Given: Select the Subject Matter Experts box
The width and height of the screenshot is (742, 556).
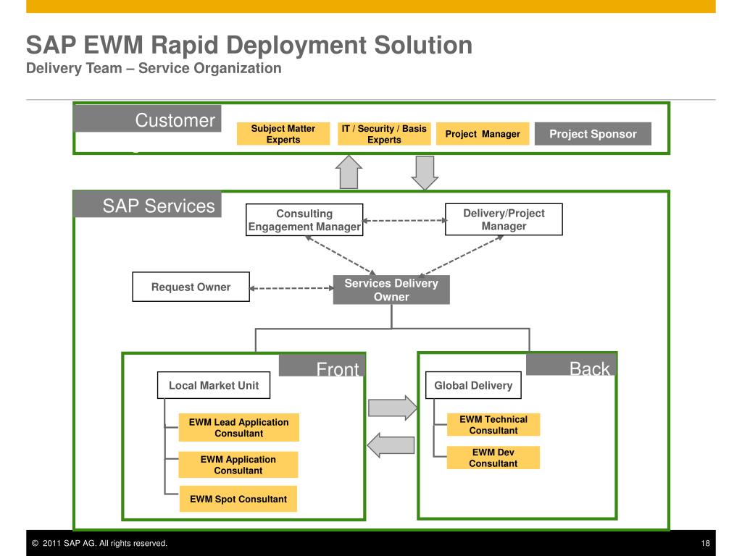Looking at the screenshot, I should coord(283,134).
